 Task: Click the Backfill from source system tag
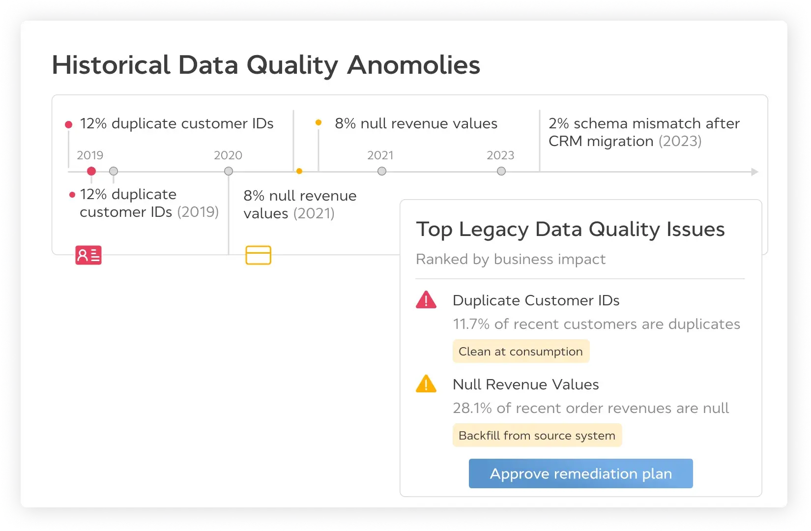pos(537,436)
